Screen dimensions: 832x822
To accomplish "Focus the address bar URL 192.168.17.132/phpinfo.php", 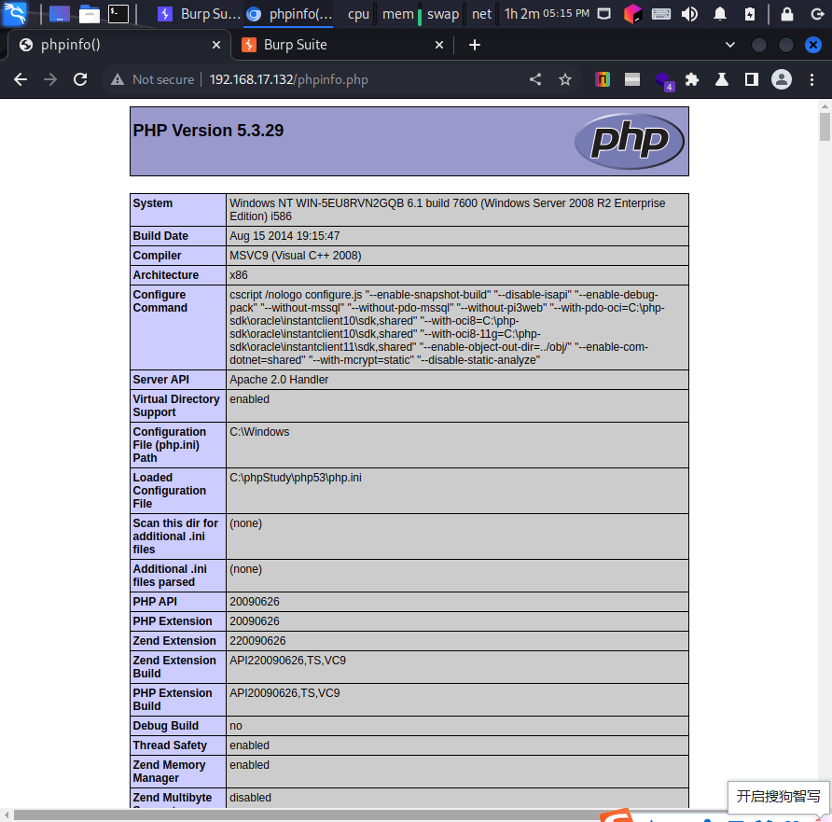I will (x=288, y=79).
